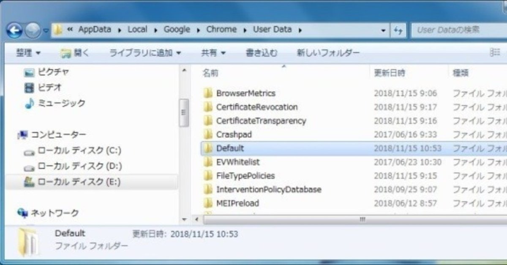Open the ライブラリに追加 menu
507x265 pixels.
(x=145, y=53)
